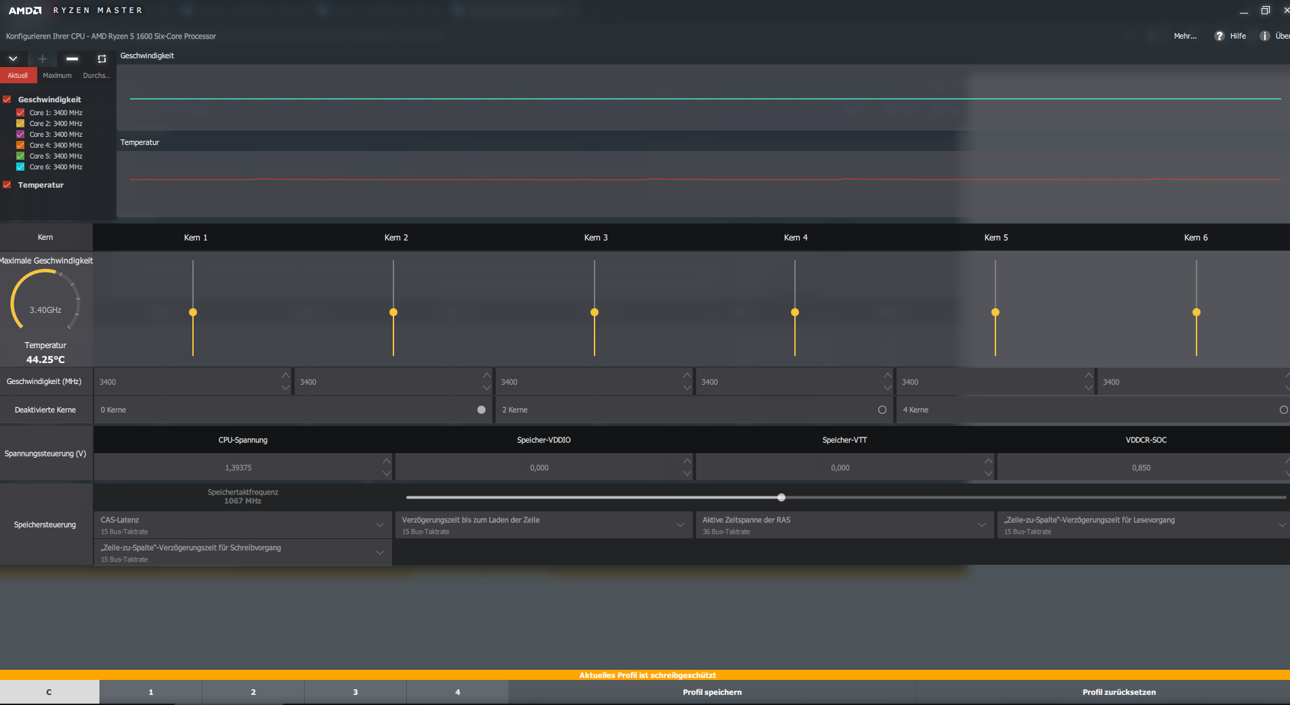Increase Kern 1 speed with the up arrow

click(x=286, y=375)
